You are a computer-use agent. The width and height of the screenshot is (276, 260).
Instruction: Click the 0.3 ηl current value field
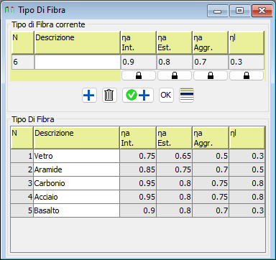click(x=247, y=62)
